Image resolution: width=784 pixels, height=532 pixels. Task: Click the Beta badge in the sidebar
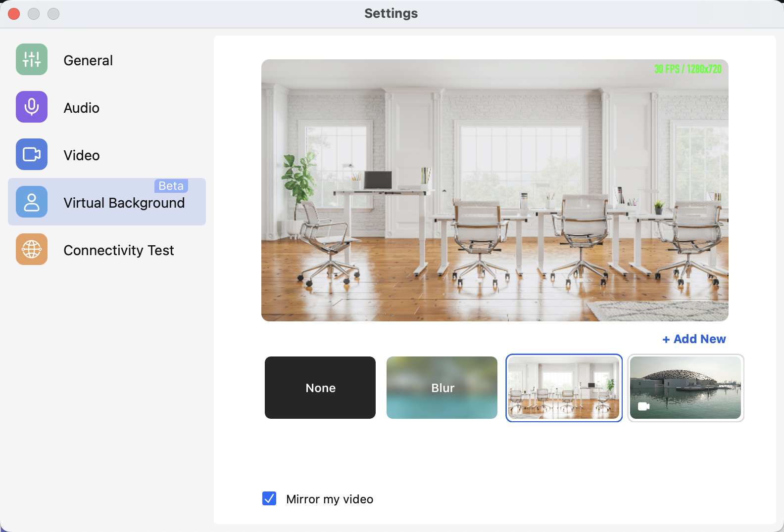point(171,186)
